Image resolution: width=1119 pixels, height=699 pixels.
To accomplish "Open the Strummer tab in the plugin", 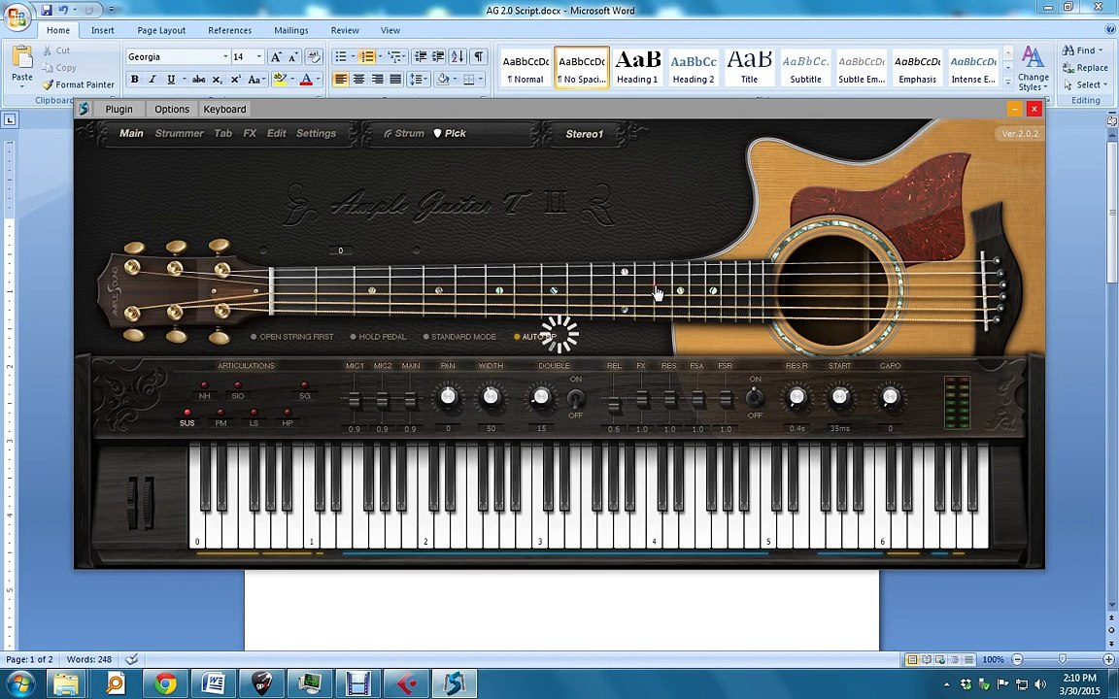I will (179, 133).
